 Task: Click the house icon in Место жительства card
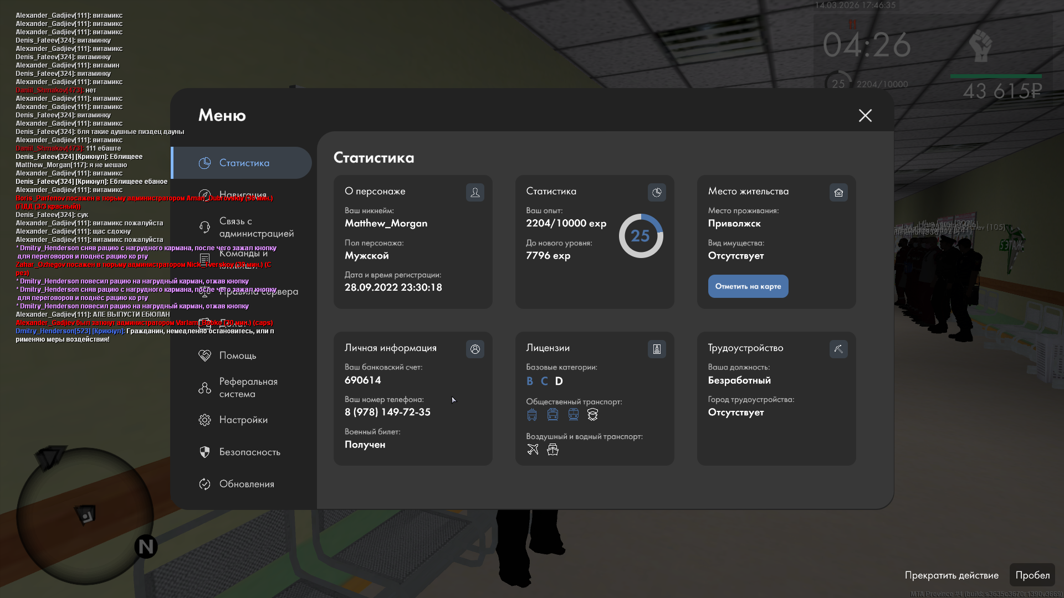click(838, 192)
